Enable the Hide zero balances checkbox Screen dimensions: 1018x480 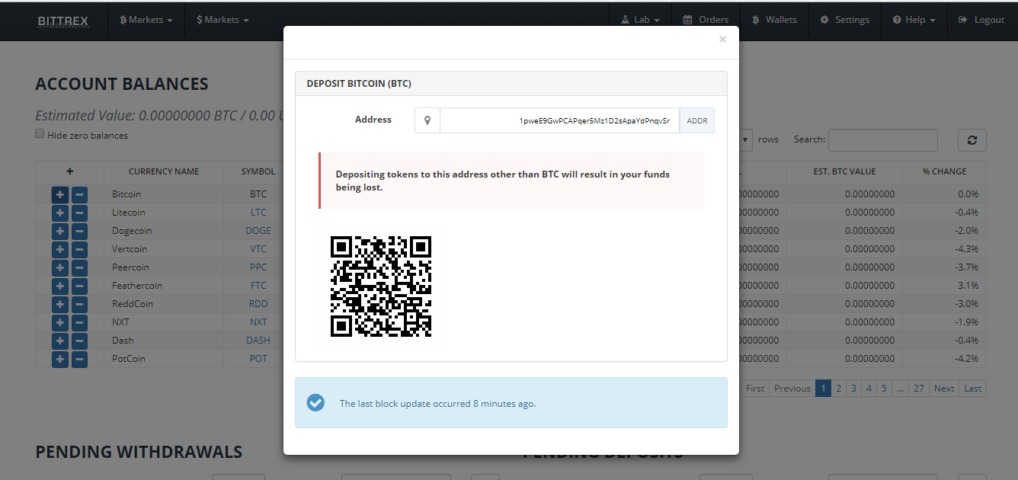(x=40, y=134)
